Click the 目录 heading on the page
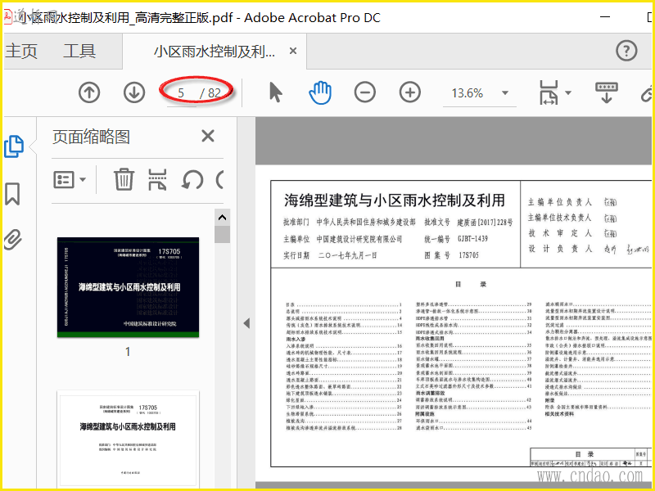 click(x=471, y=284)
